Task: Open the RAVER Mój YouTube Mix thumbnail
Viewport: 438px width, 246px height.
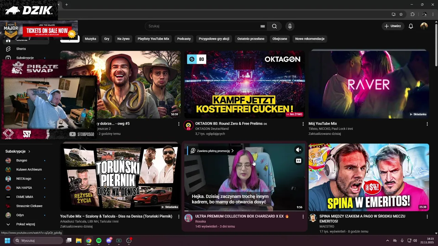Action: 369,84
